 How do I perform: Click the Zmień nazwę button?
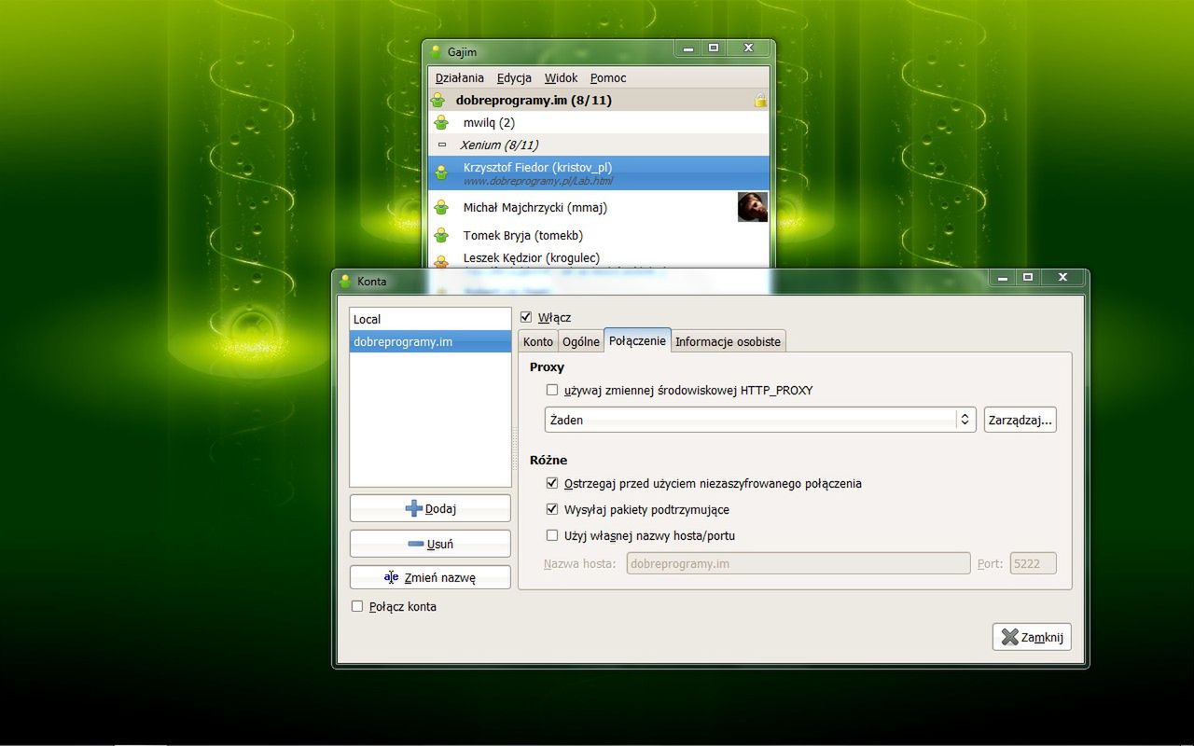[x=430, y=577]
